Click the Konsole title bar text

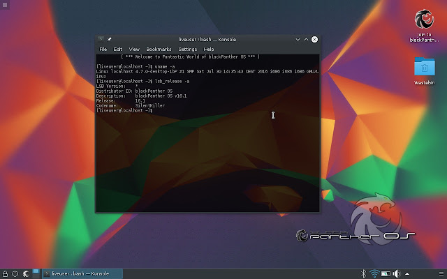207,39
